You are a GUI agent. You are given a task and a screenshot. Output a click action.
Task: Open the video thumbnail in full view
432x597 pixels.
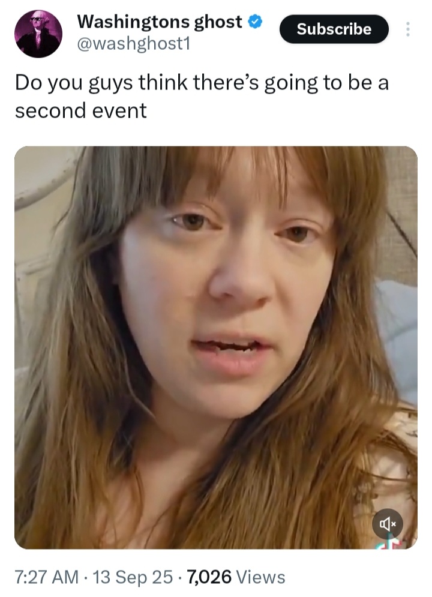point(216,347)
